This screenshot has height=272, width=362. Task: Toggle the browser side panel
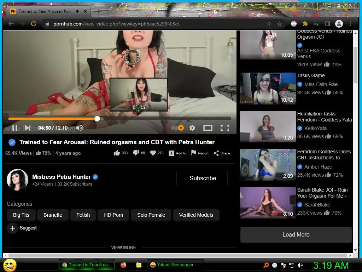click(x=327, y=24)
